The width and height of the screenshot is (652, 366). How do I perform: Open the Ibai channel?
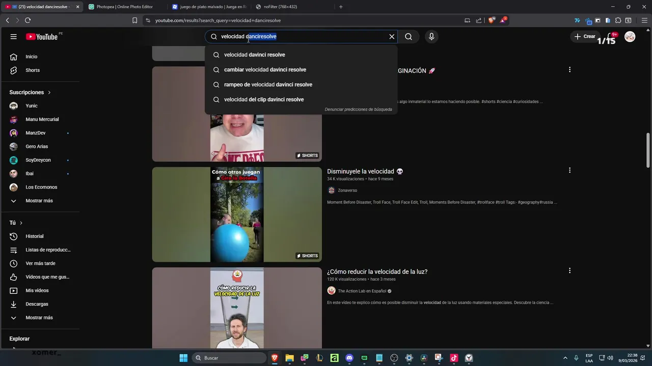click(41, 173)
